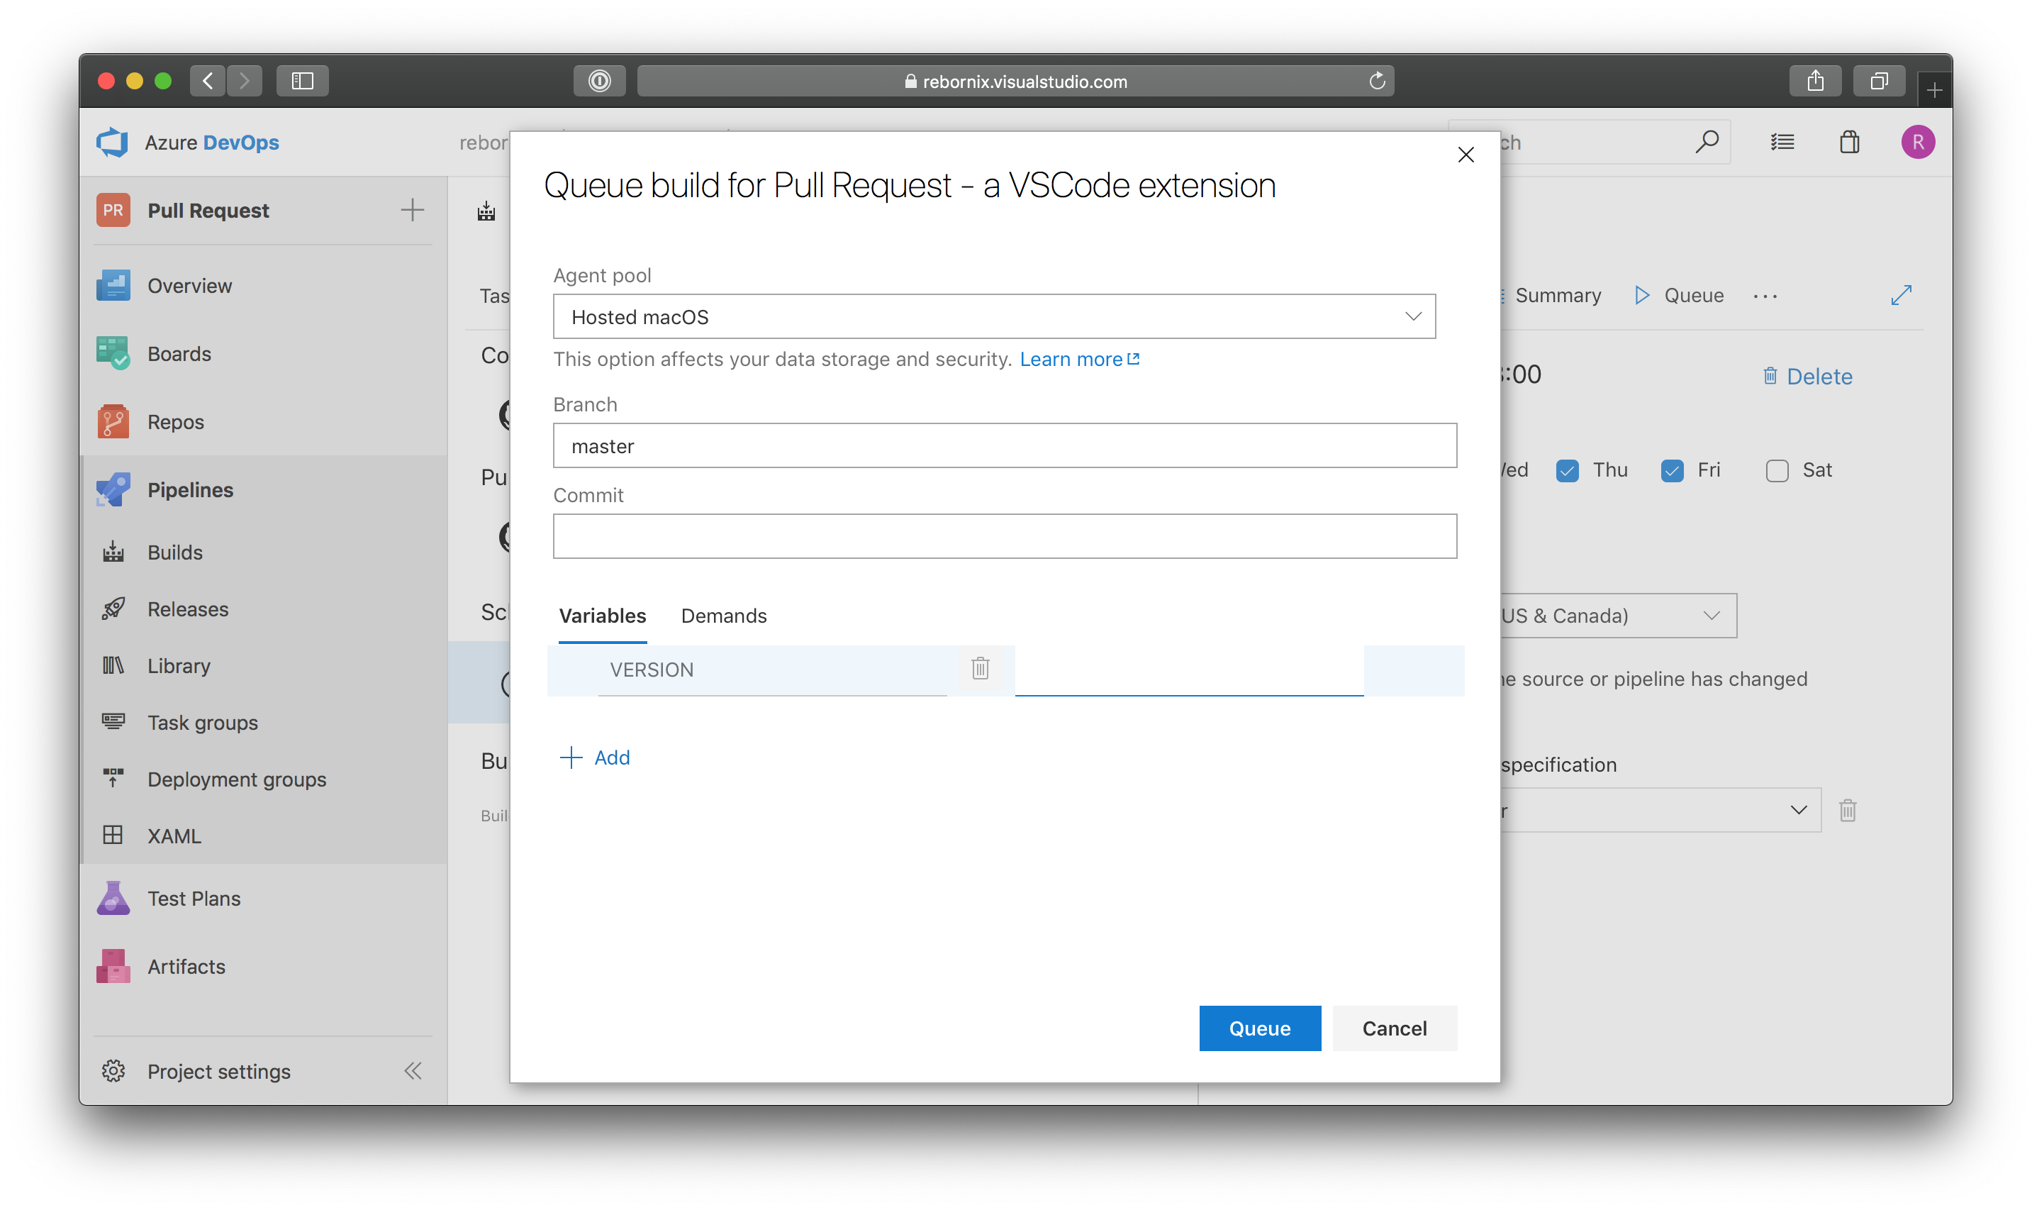Select the Pipelines icon in sidebar
2032x1210 pixels.
[x=113, y=489]
